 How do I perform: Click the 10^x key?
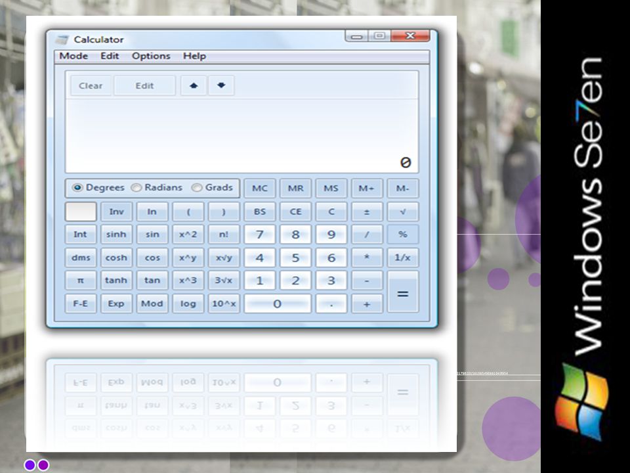point(224,304)
